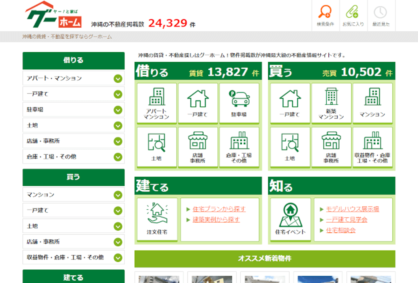Click the 借りる 賃貸 13,827件 panel header

(x=198, y=71)
